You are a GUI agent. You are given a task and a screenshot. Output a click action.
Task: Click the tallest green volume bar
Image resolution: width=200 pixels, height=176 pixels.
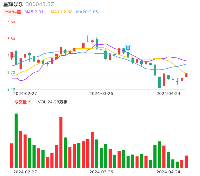coord(16,141)
